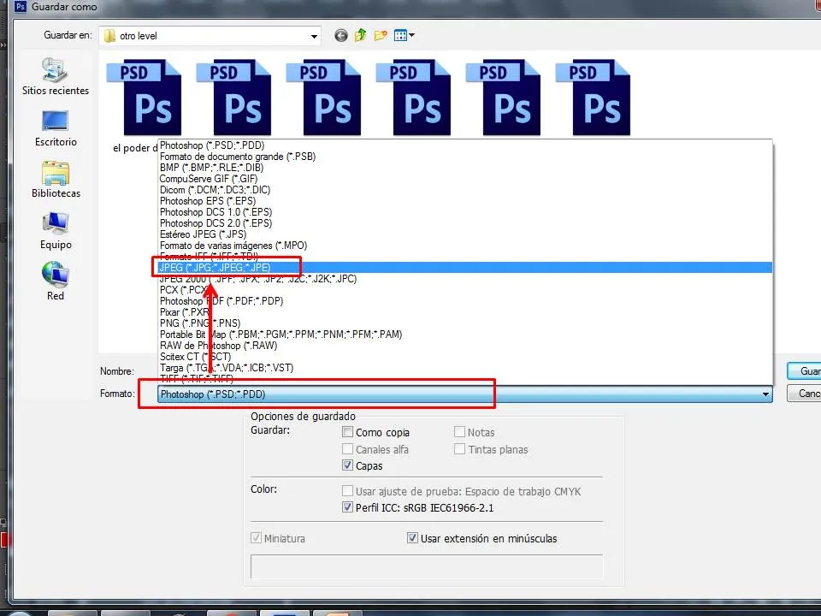Select highlighted JPEG (*.JPG;*.JPEG;*.JPE) format
This screenshot has height=616, width=821.
point(465,268)
